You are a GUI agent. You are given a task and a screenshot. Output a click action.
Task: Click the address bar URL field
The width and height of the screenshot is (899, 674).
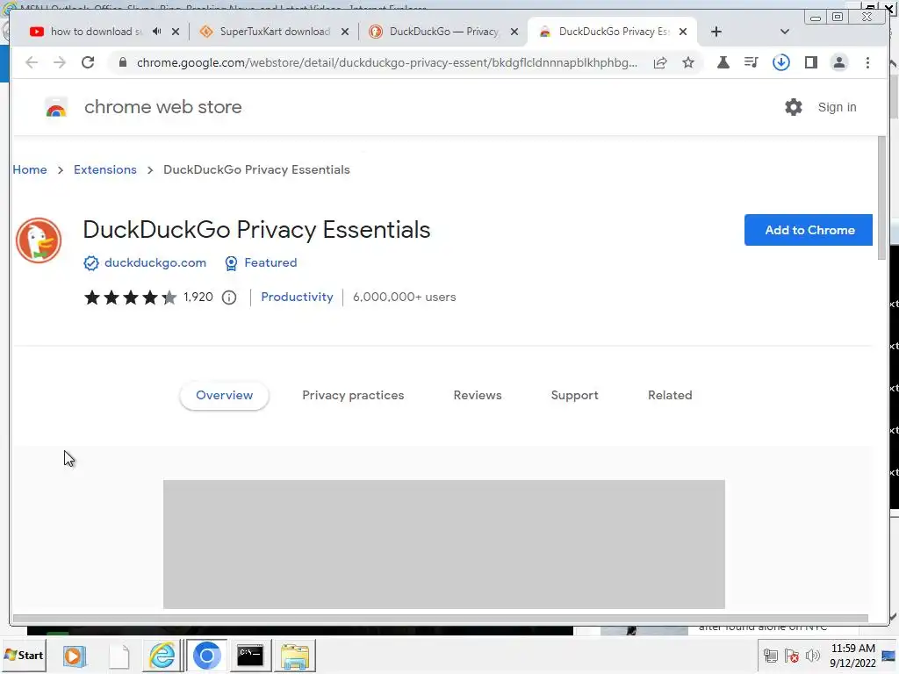click(387, 62)
